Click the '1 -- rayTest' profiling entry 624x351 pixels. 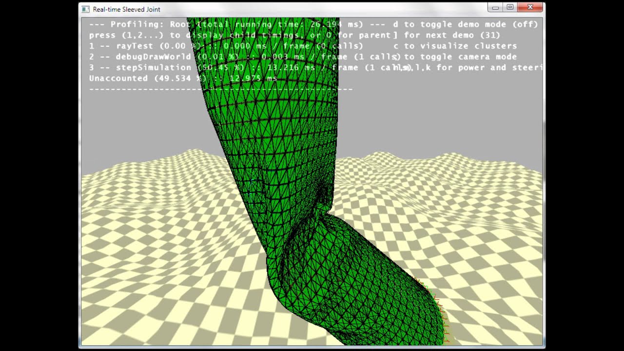(226, 46)
